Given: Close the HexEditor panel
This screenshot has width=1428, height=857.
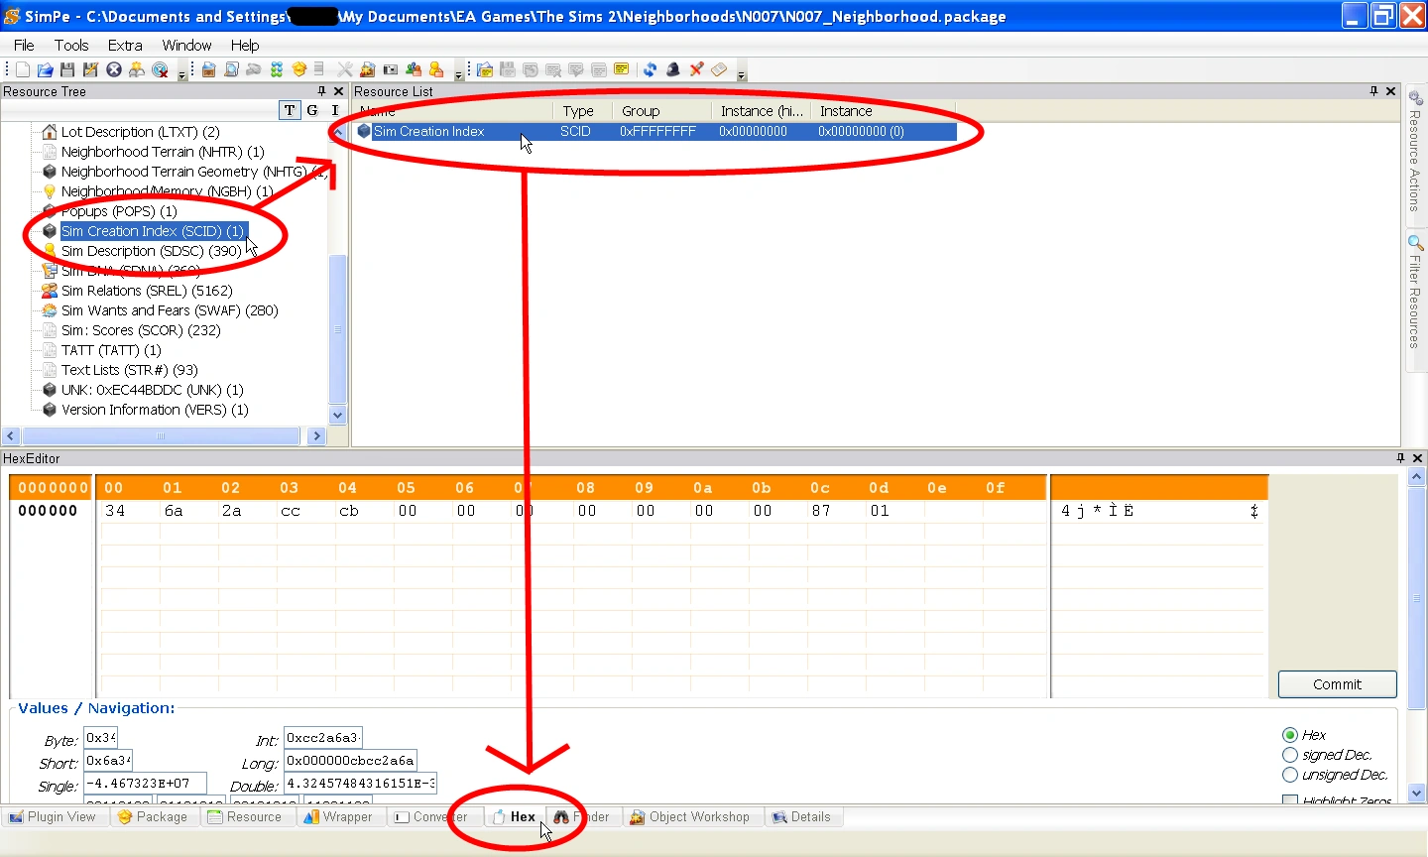Looking at the screenshot, I should click(1417, 458).
